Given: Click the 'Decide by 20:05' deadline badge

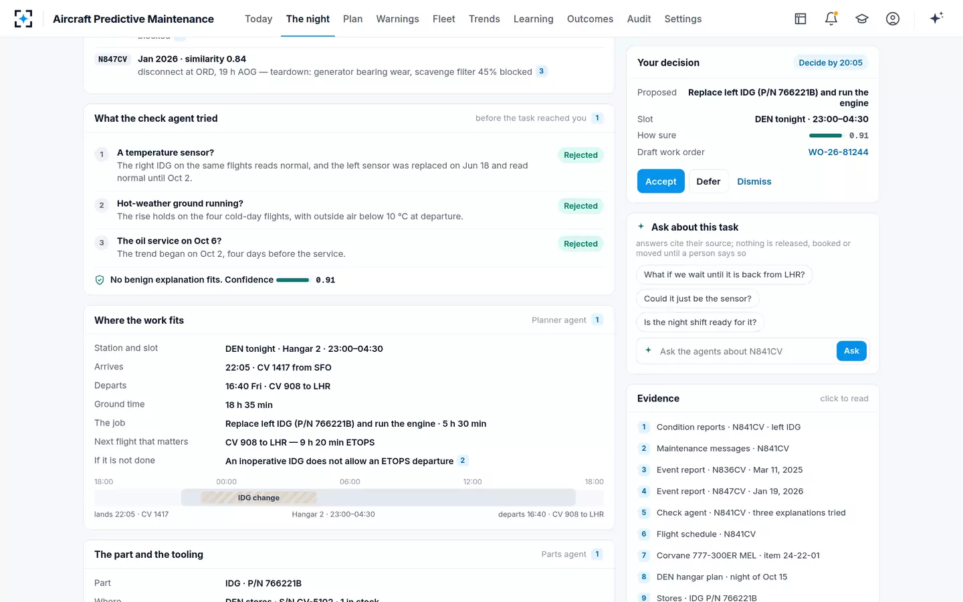Looking at the screenshot, I should (831, 63).
